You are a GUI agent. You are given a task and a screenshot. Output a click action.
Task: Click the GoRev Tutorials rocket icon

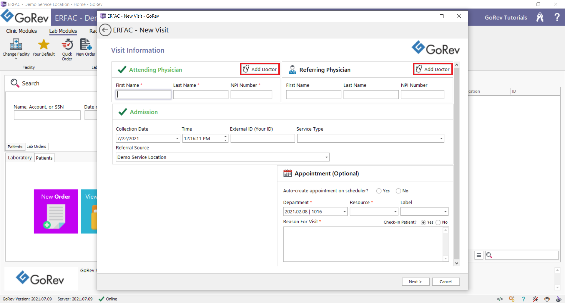pyautogui.click(x=540, y=17)
